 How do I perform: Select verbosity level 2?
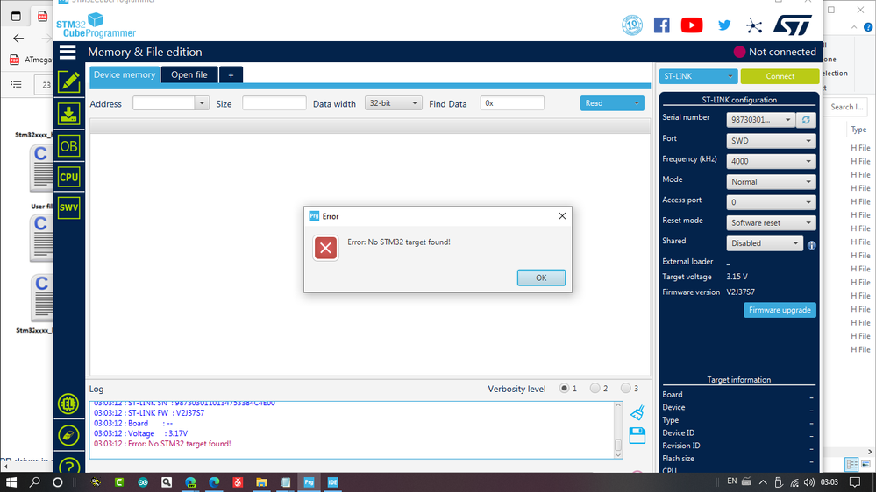coord(595,388)
